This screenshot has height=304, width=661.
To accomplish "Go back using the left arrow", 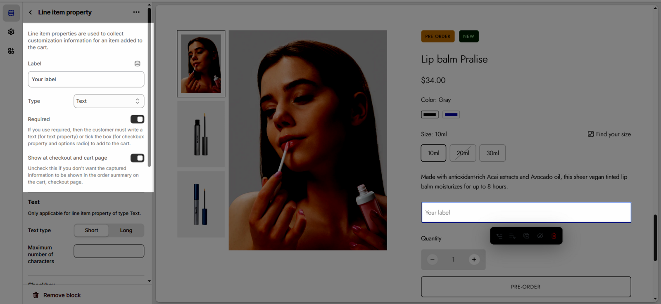I will coord(30,12).
